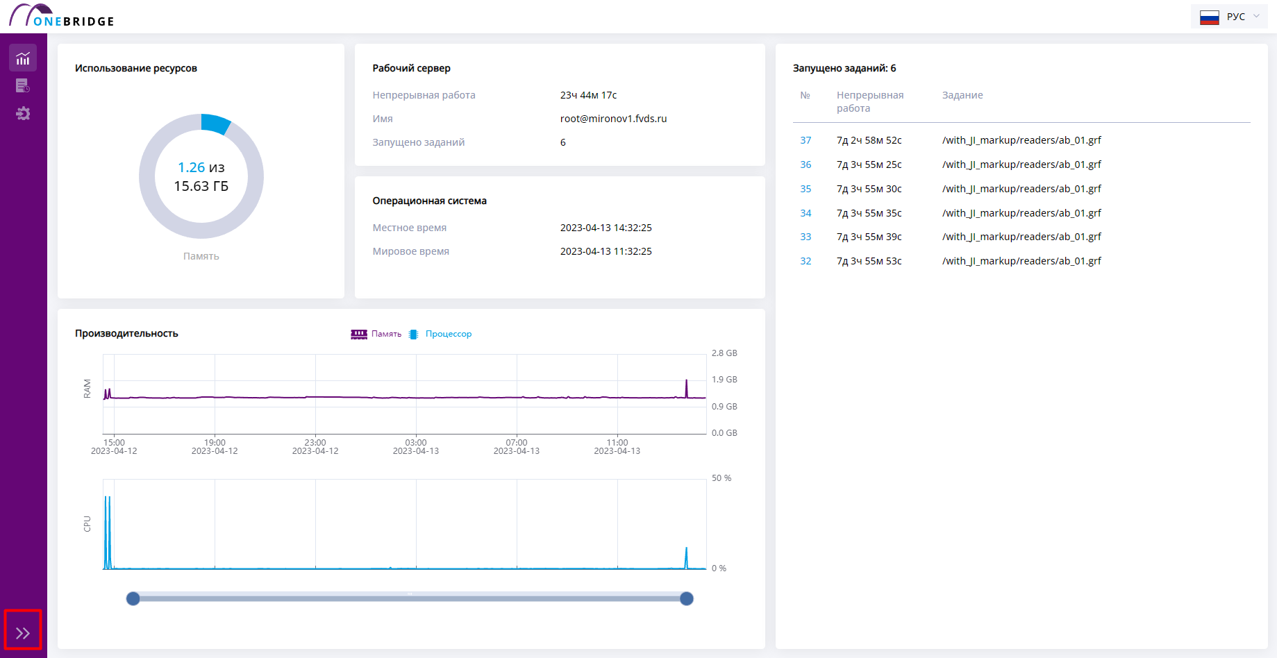The image size is (1277, 658).
Task: Expand the sidebar with double-arrow icon
Action: point(23,633)
